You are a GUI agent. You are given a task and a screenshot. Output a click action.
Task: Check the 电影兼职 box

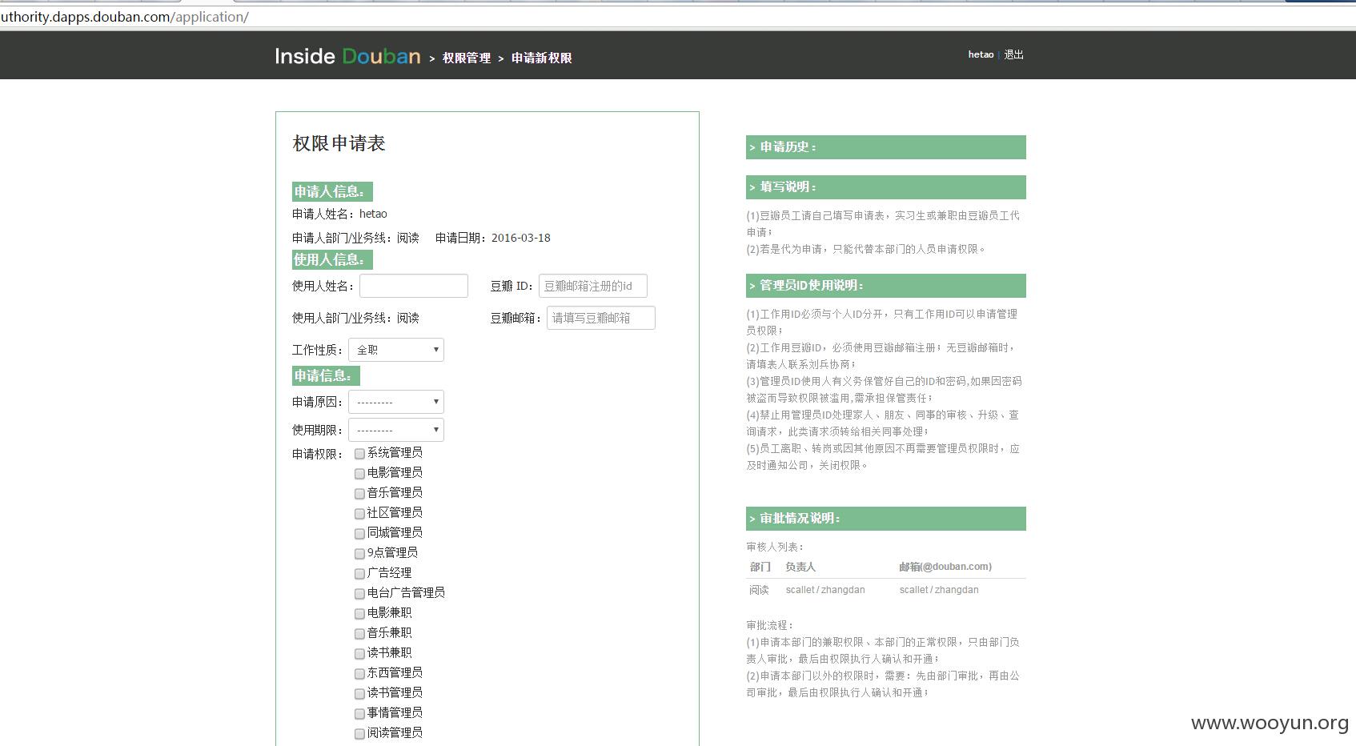point(359,614)
